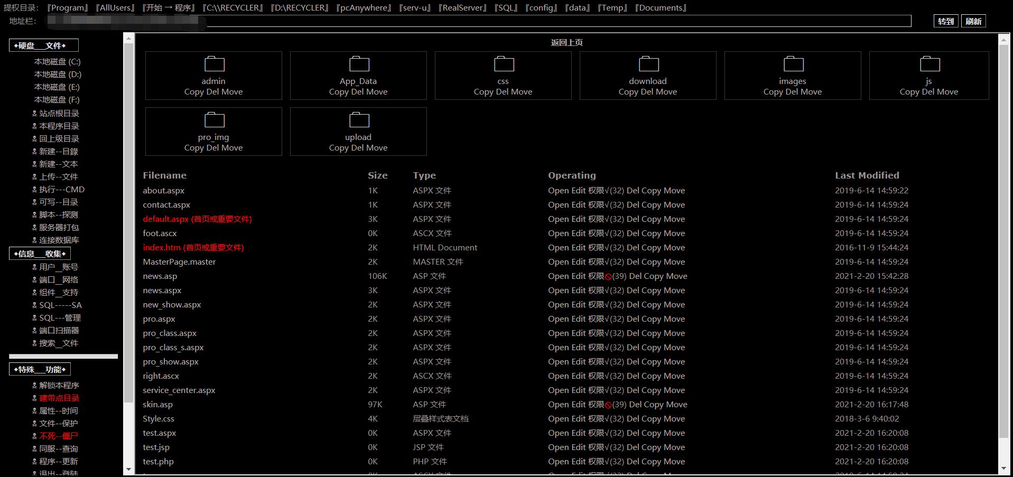Open the 『Temp』 directory shortcut

click(x=612, y=7)
